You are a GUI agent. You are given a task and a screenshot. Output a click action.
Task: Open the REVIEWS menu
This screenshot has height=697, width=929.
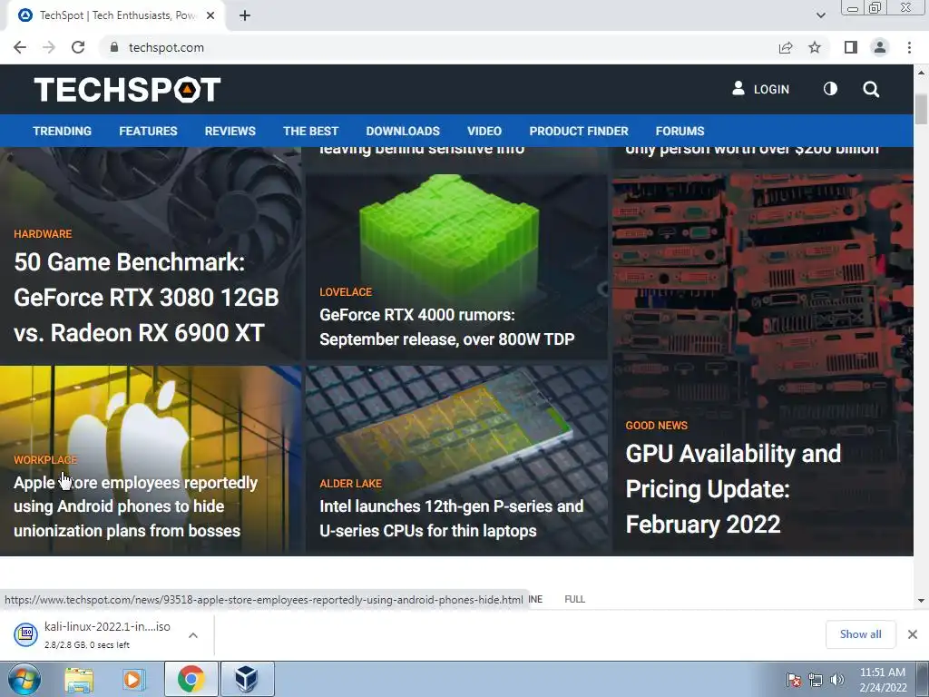(x=230, y=131)
